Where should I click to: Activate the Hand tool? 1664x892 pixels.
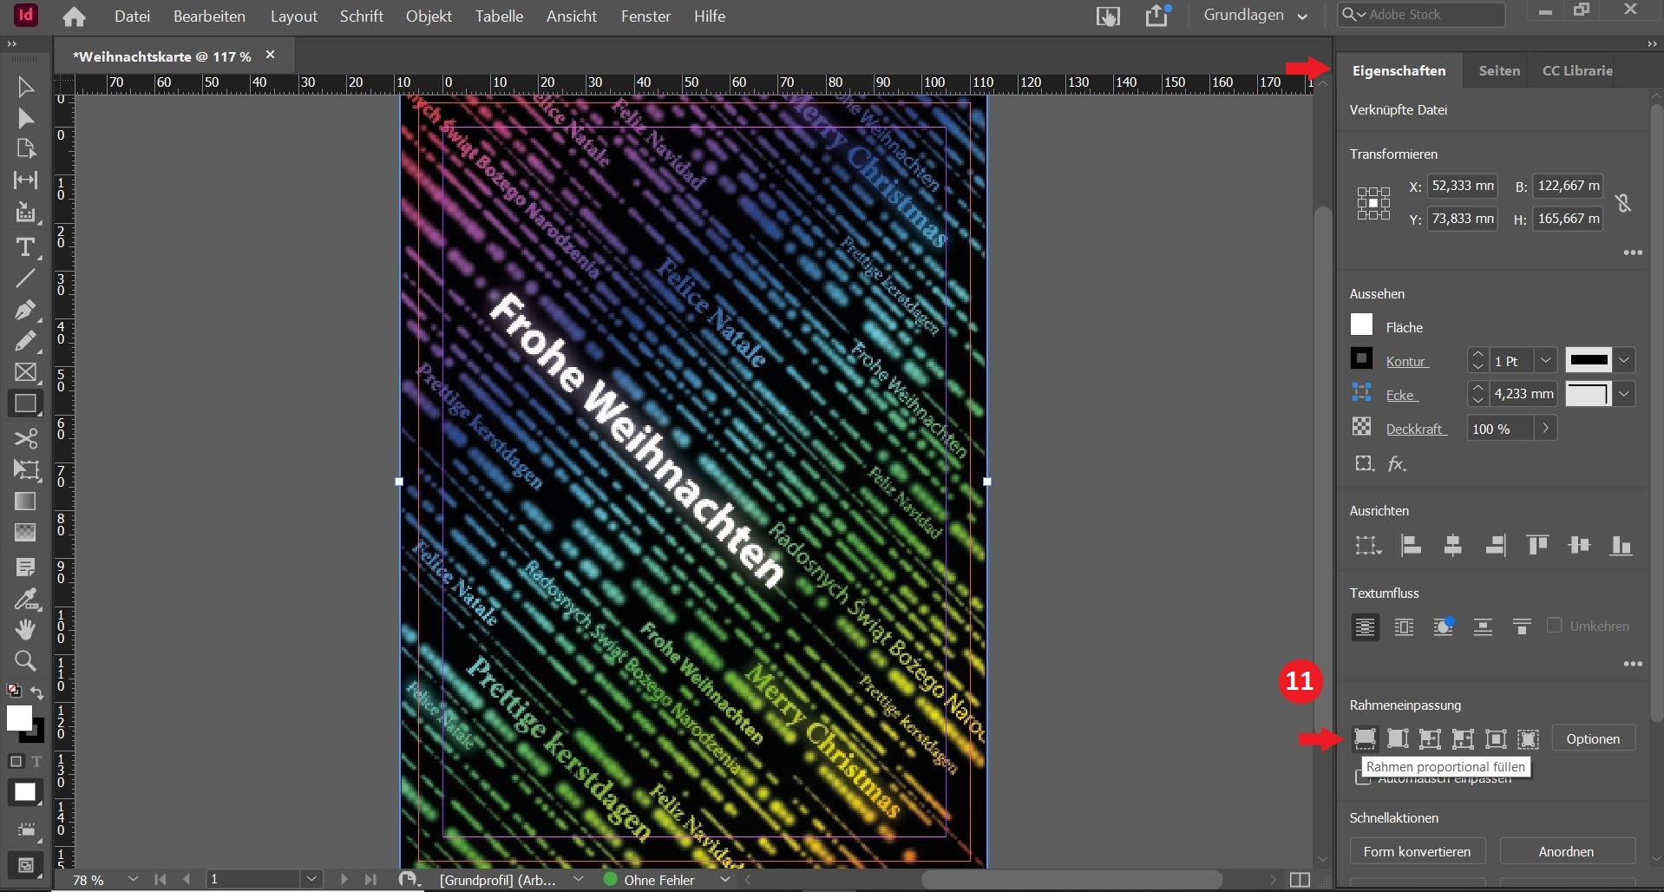point(25,629)
